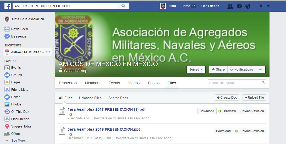The image size is (286, 144).
Task: Switch to the group Photos tab
Action: [153, 83]
